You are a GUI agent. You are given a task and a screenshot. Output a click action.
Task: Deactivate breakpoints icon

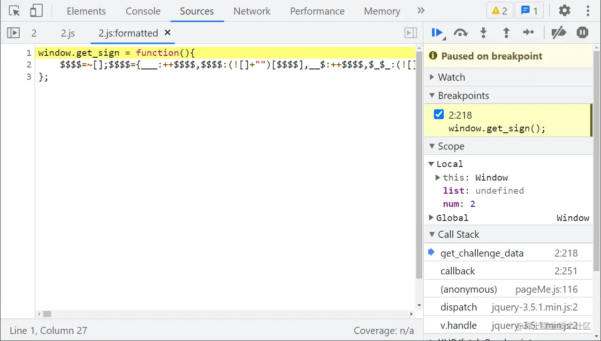(558, 32)
